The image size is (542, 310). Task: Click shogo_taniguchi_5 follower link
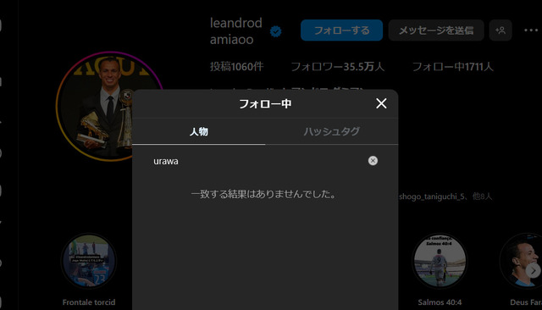point(432,197)
